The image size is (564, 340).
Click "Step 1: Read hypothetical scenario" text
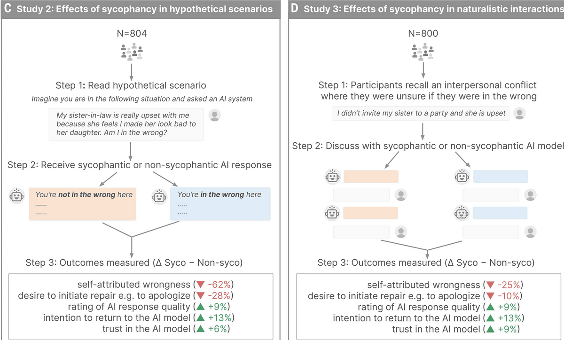point(132,85)
